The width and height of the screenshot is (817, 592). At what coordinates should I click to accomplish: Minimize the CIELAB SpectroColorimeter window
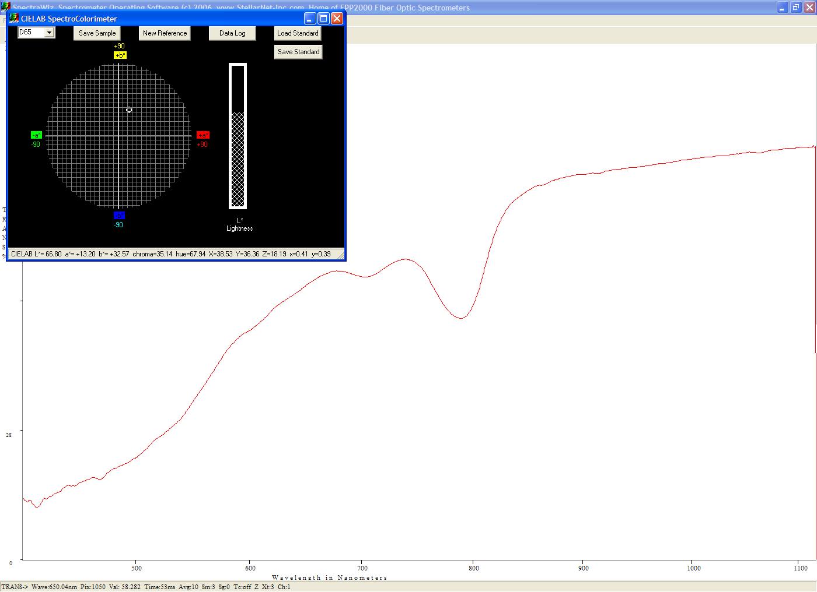tap(310, 19)
